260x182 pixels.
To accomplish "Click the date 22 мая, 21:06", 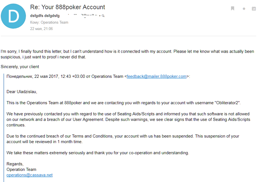I will point(41,29).
